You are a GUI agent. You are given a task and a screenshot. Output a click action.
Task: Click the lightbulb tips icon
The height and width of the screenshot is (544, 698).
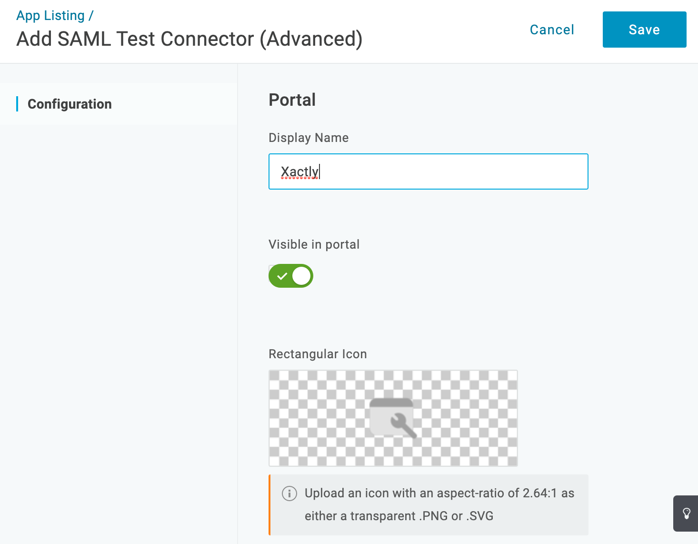[686, 514]
